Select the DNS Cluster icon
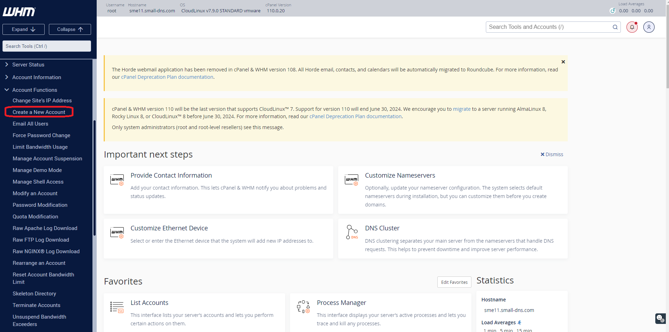669x332 pixels. pyautogui.click(x=351, y=232)
